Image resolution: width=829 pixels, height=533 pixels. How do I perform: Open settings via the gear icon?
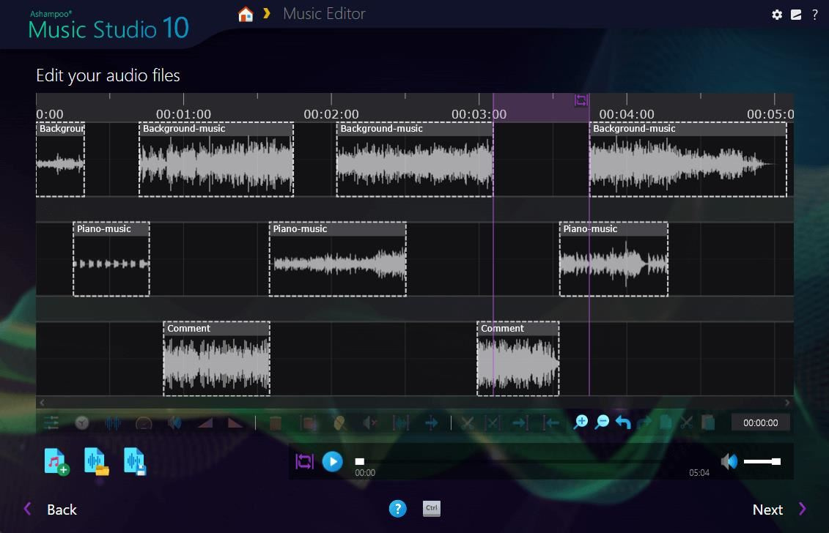coord(777,15)
